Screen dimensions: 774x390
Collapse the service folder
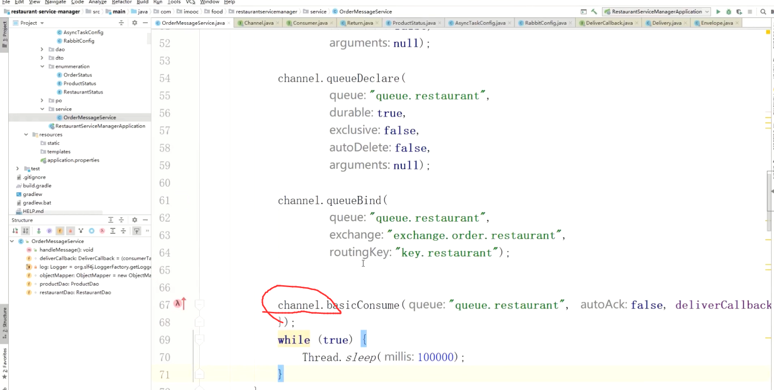click(x=42, y=109)
